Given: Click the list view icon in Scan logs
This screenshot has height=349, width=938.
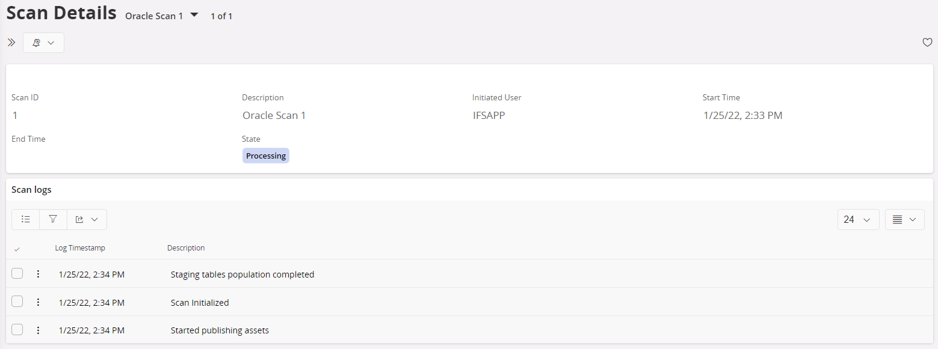Looking at the screenshot, I should pyautogui.click(x=25, y=219).
